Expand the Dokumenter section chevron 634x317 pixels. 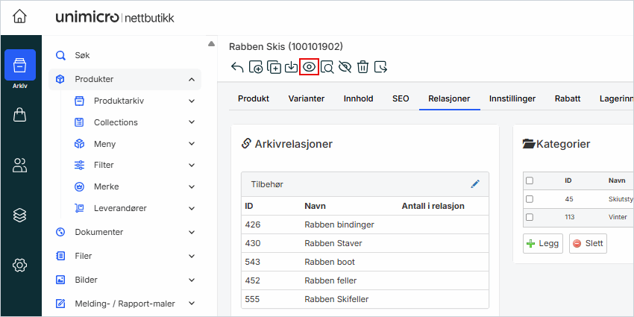(x=192, y=232)
